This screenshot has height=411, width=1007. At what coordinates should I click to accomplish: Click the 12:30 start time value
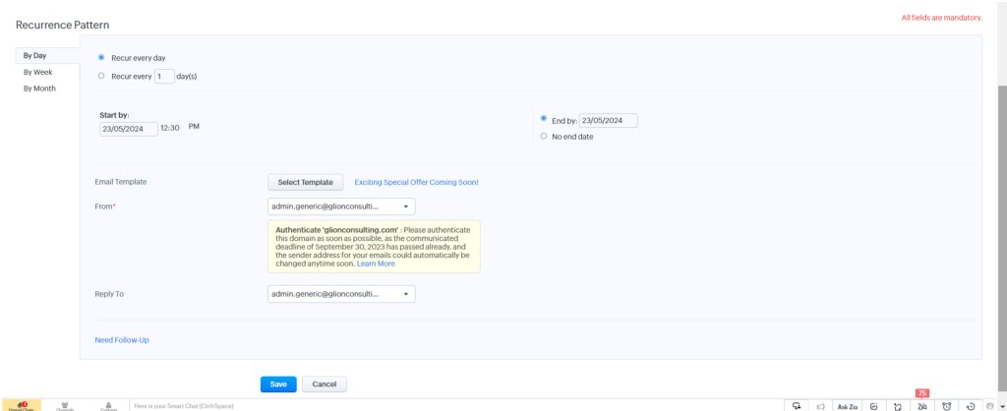[170, 128]
